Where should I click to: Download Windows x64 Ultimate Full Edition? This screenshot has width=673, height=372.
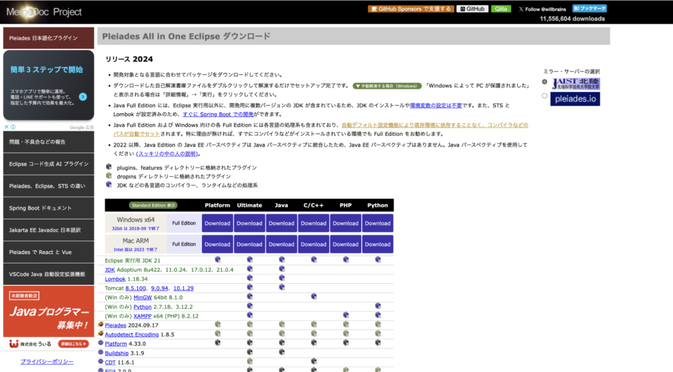click(249, 223)
